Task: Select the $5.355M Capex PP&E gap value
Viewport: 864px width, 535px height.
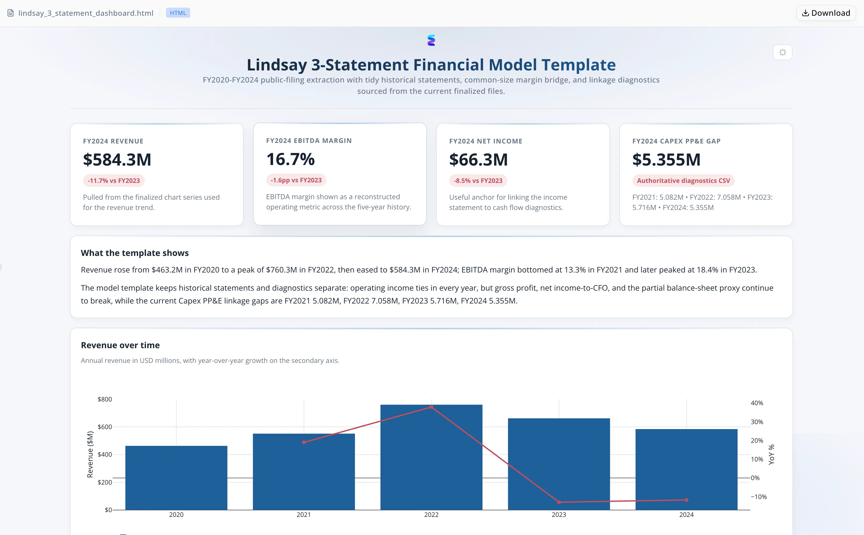Action: click(666, 160)
